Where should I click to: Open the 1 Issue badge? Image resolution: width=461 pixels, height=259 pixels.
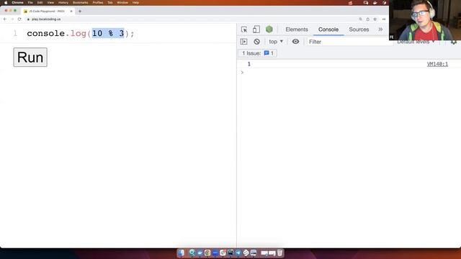[258, 53]
